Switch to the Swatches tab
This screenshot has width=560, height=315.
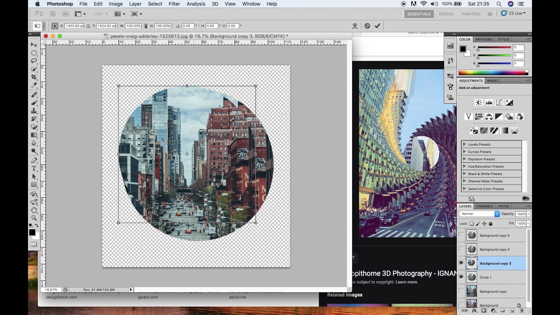tap(484, 39)
